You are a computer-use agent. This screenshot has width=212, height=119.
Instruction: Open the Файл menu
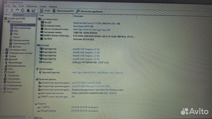[x=8, y=6]
